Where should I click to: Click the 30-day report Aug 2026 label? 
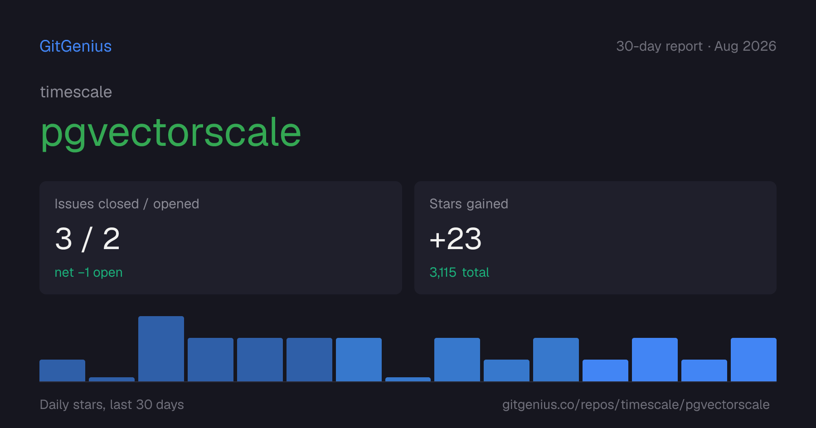coord(696,46)
